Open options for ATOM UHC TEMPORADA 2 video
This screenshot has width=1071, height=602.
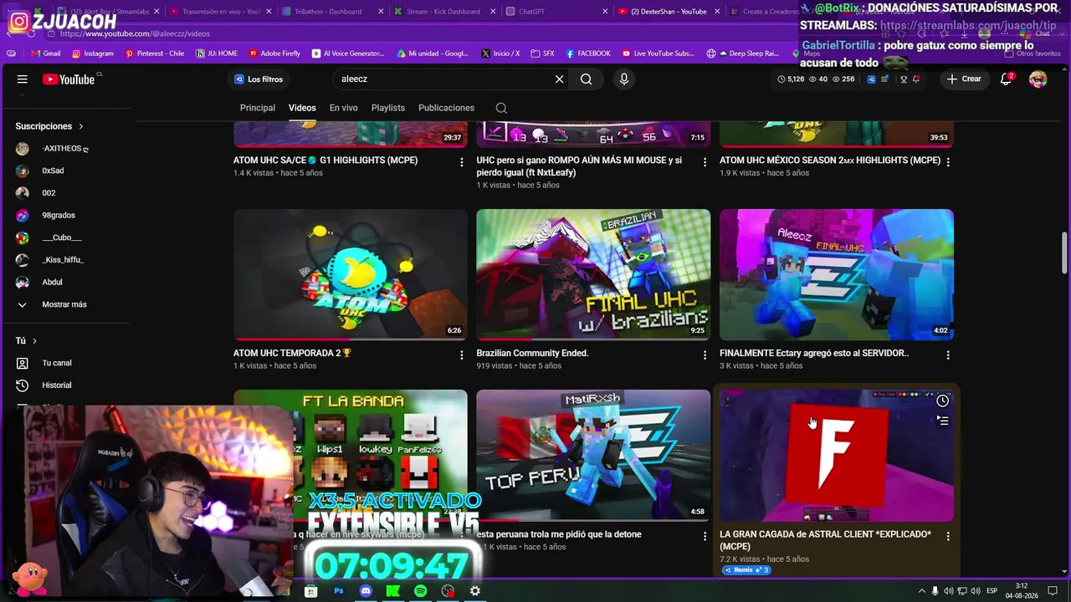click(x=461, y=355)
